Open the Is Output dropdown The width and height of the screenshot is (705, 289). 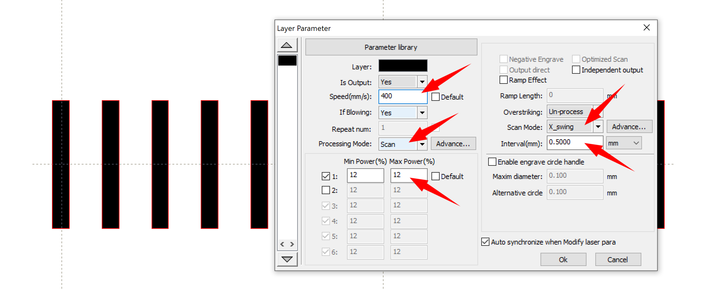(x=422, y=82)
